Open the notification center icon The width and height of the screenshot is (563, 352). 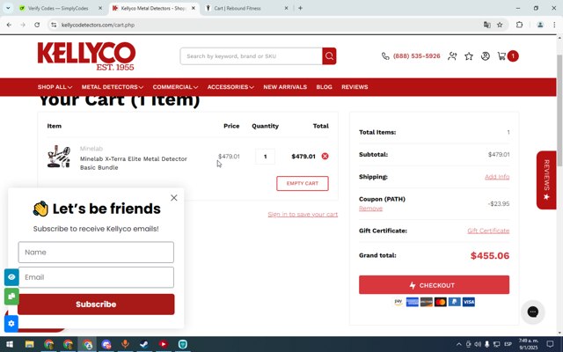point(550,344)
